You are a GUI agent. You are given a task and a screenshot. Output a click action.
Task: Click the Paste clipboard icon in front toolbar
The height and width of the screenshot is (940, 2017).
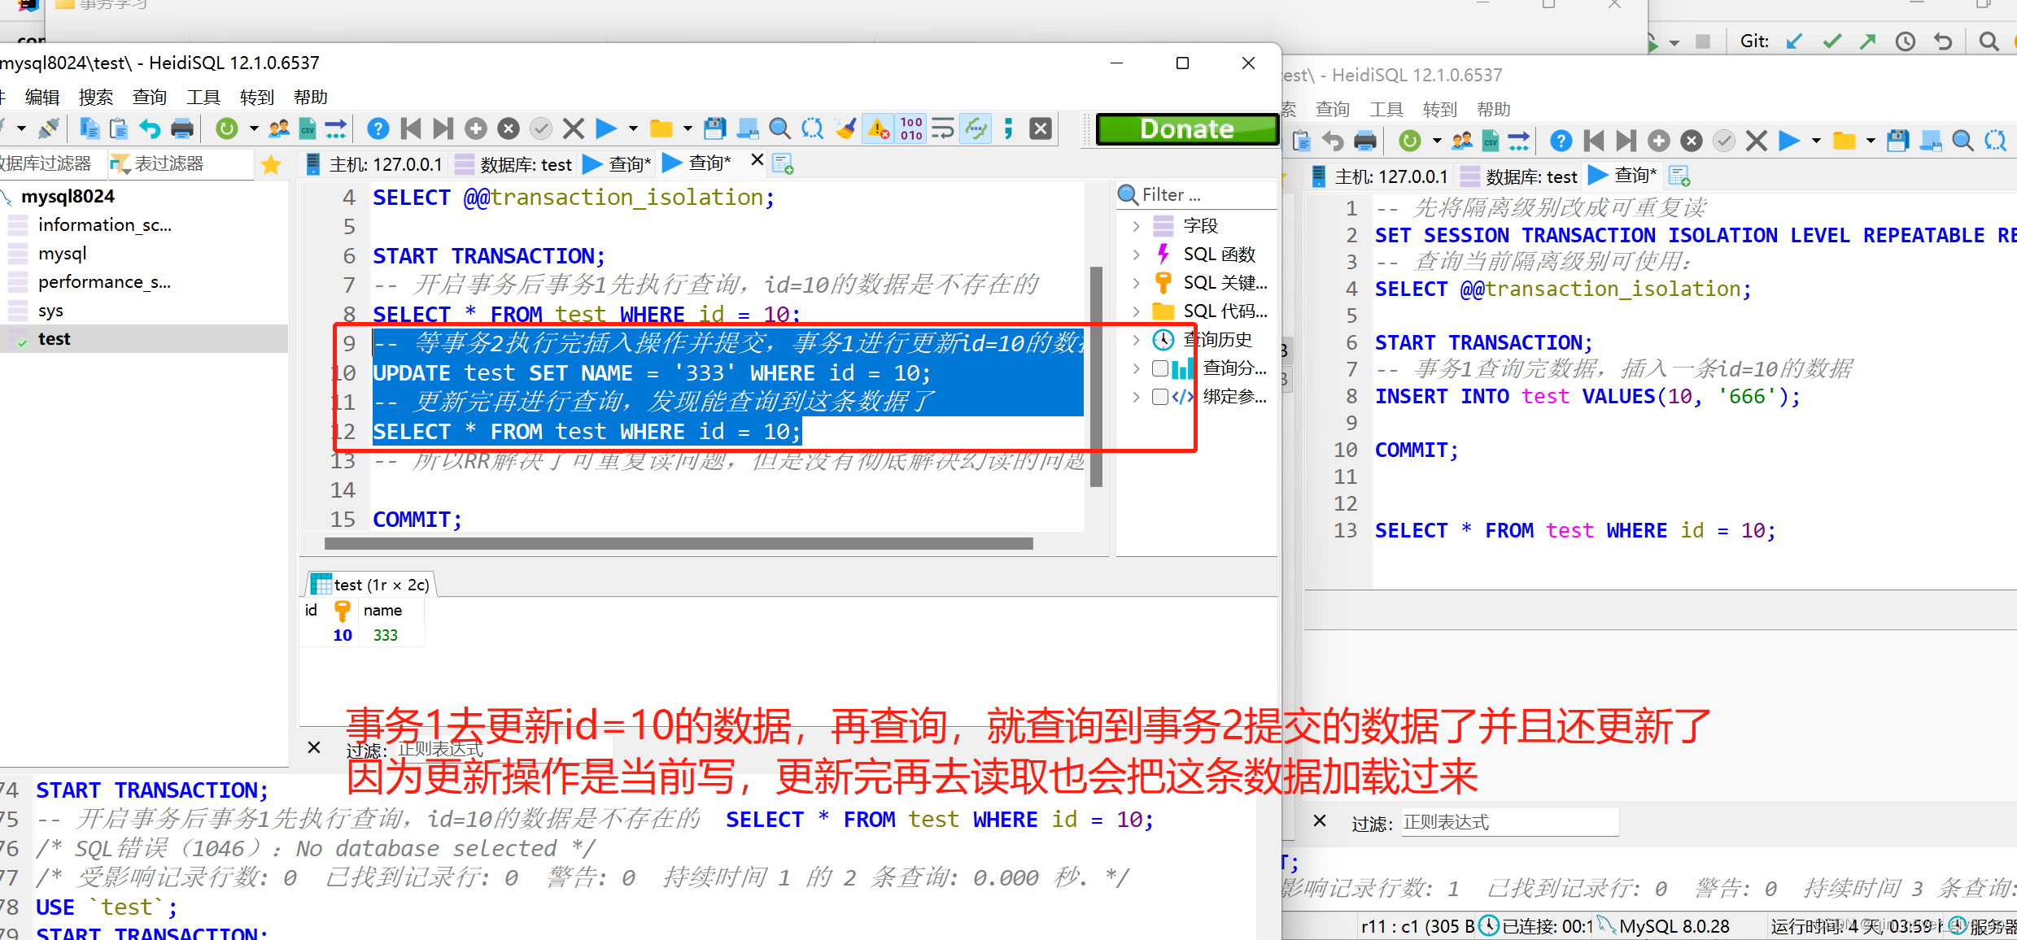[119, 128]
